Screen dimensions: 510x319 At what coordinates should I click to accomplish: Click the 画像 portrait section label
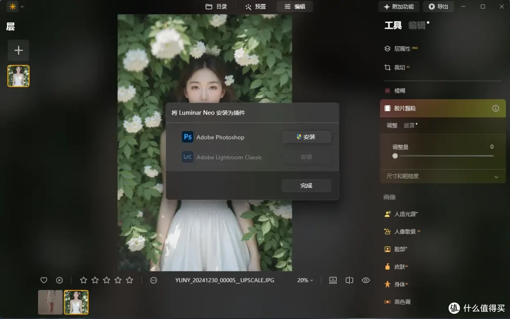tap(389, 197)
